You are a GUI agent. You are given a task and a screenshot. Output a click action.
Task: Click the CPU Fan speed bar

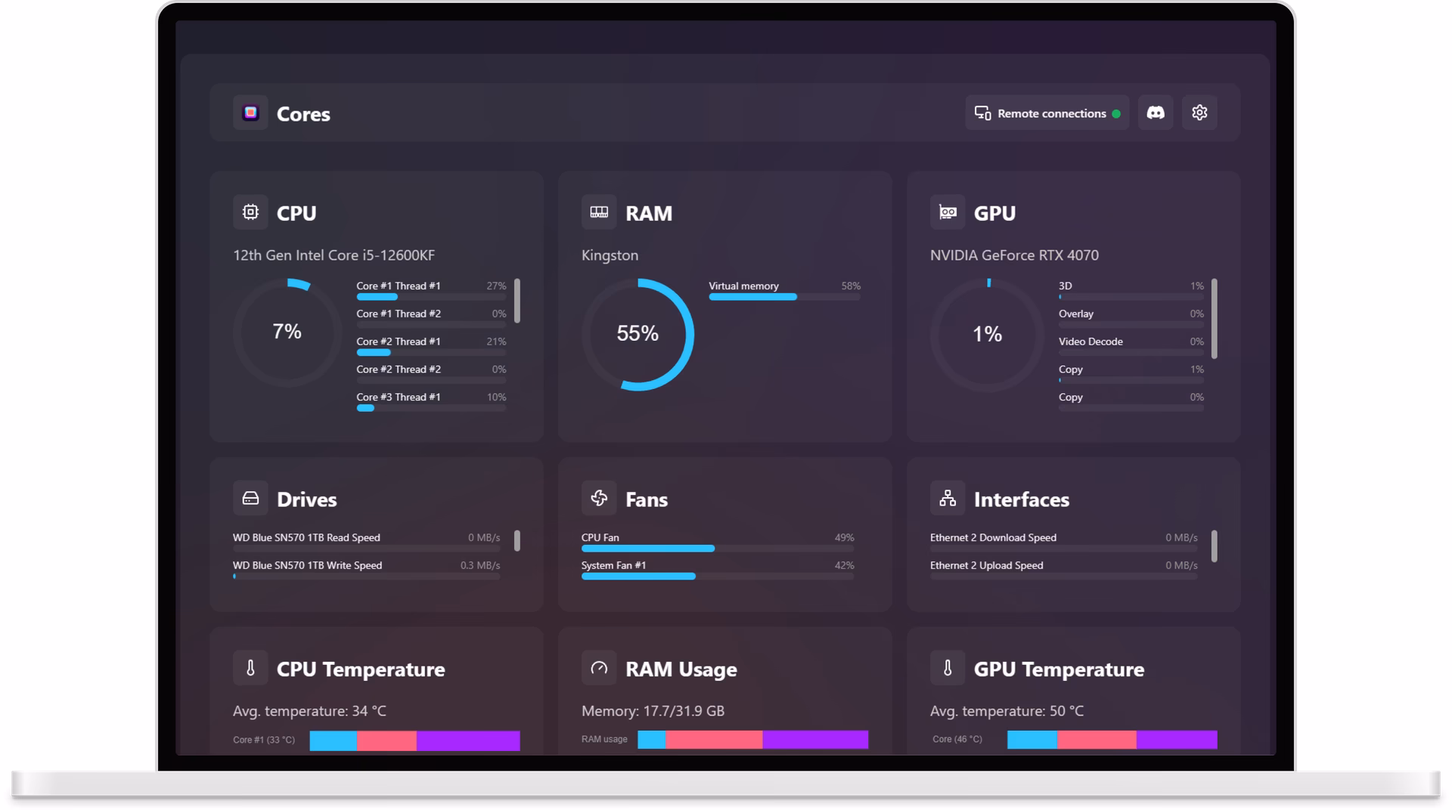click(x=718, y=549)
